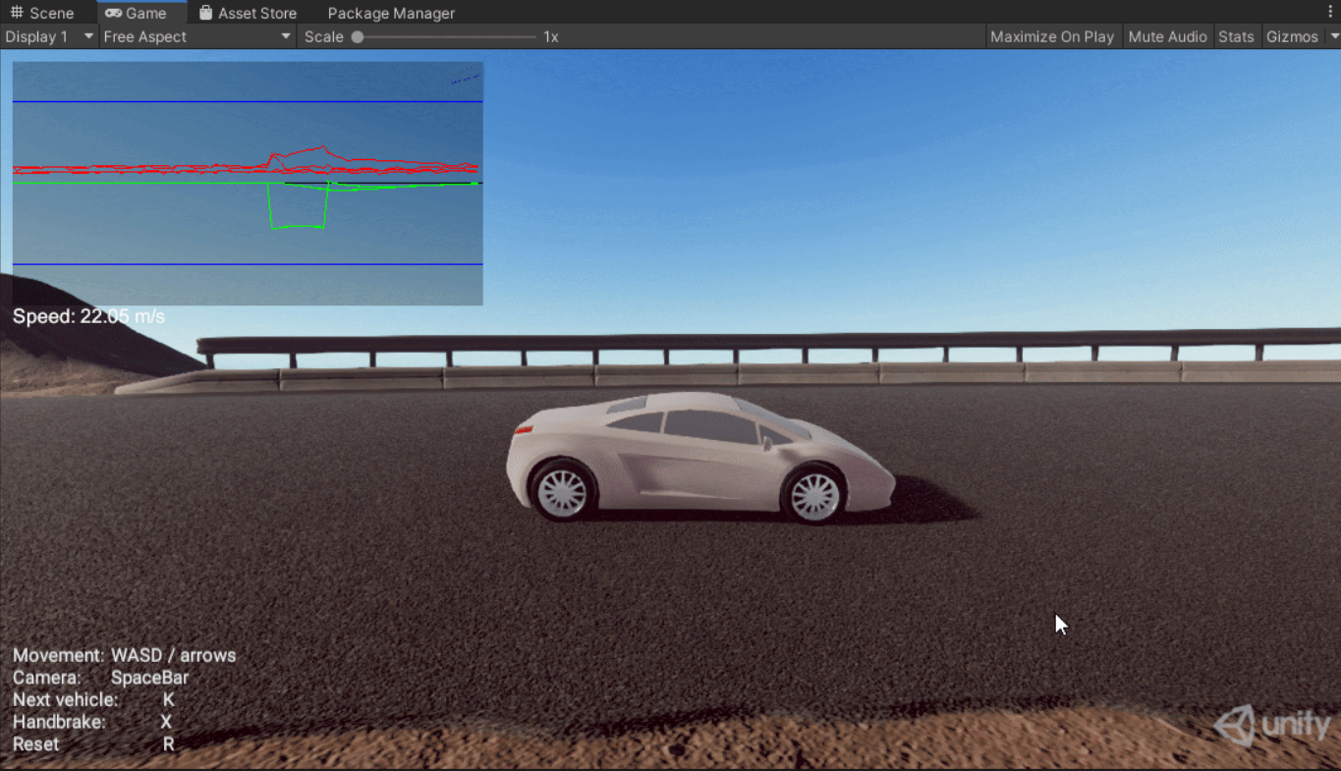Switch to the Scene tab
This screenshot has width=1341, height=771.
pos(42,12)
